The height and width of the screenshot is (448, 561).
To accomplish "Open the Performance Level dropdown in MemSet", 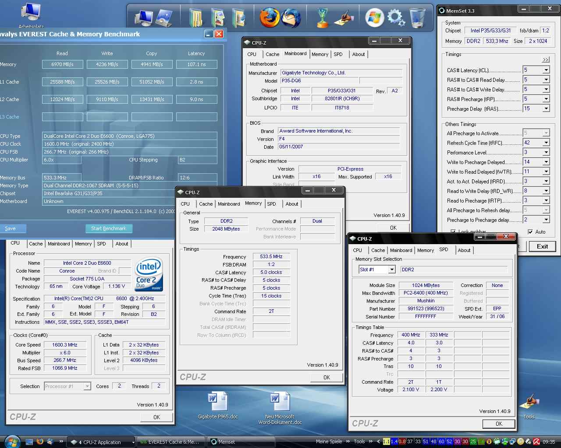I will click(x=546, y=152).
